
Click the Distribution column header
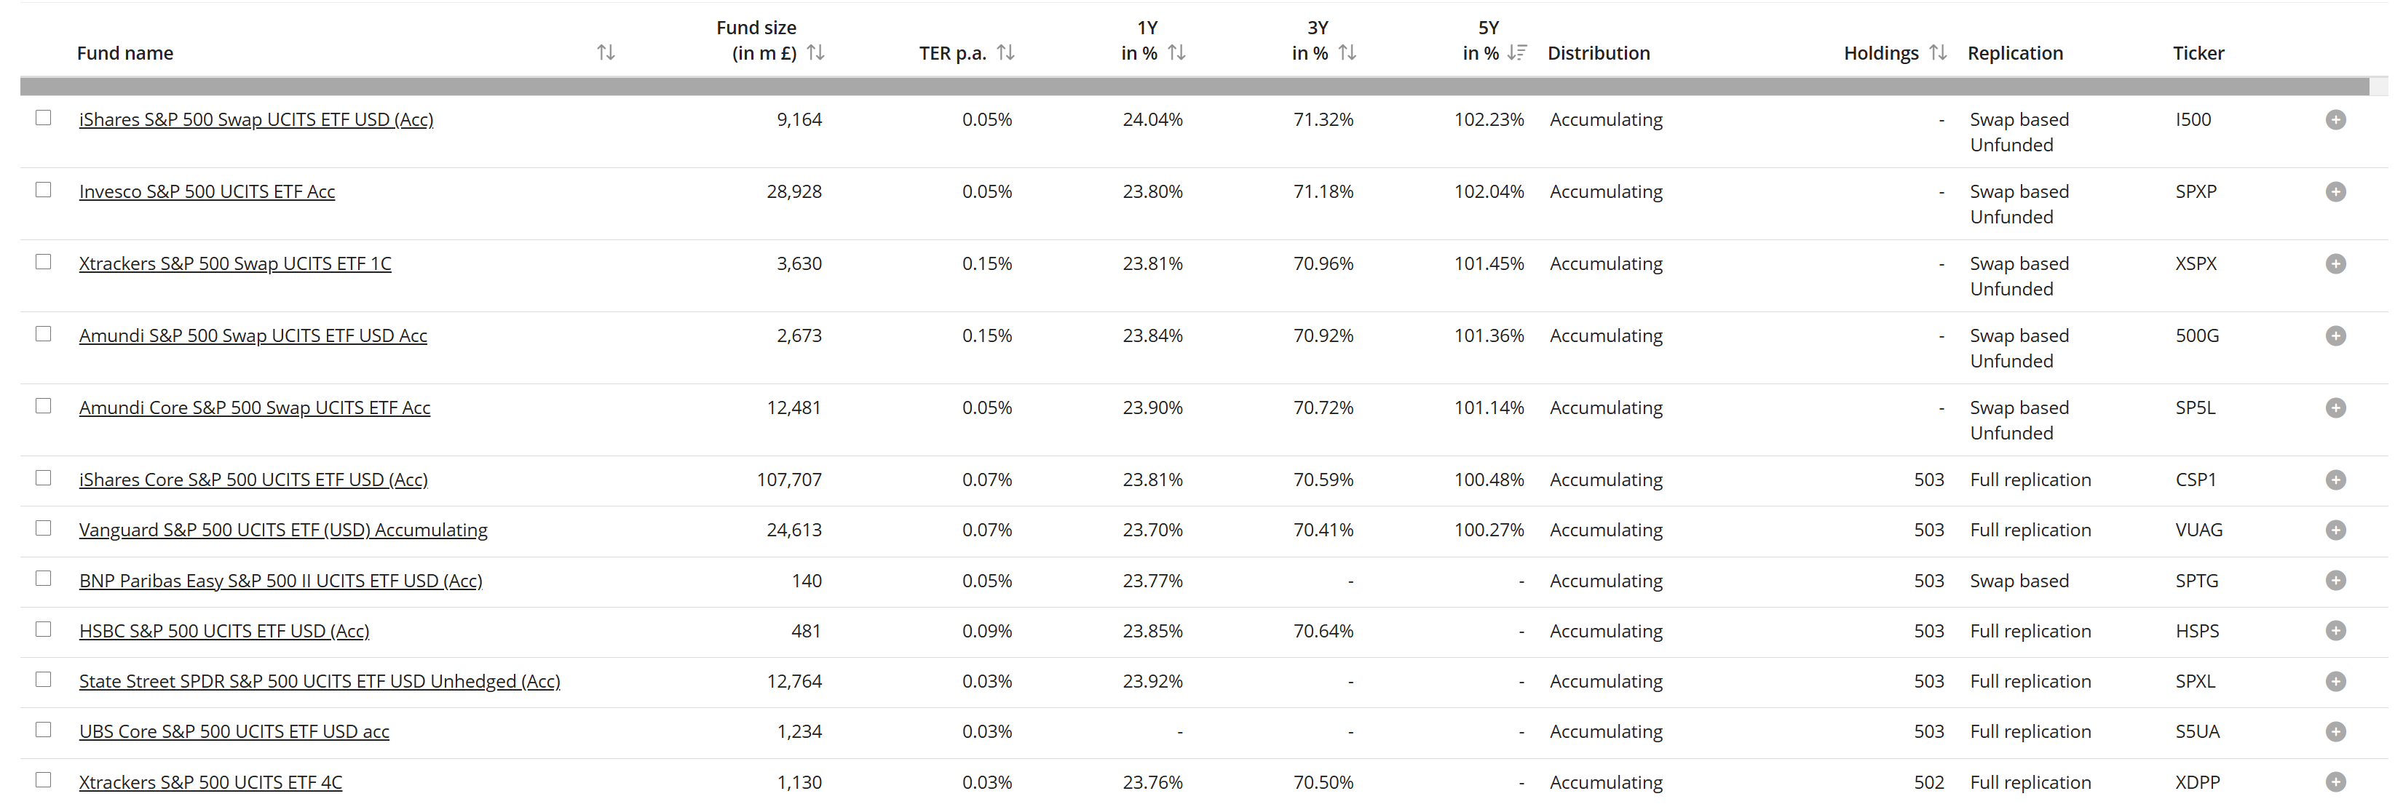click(1598, 53)
